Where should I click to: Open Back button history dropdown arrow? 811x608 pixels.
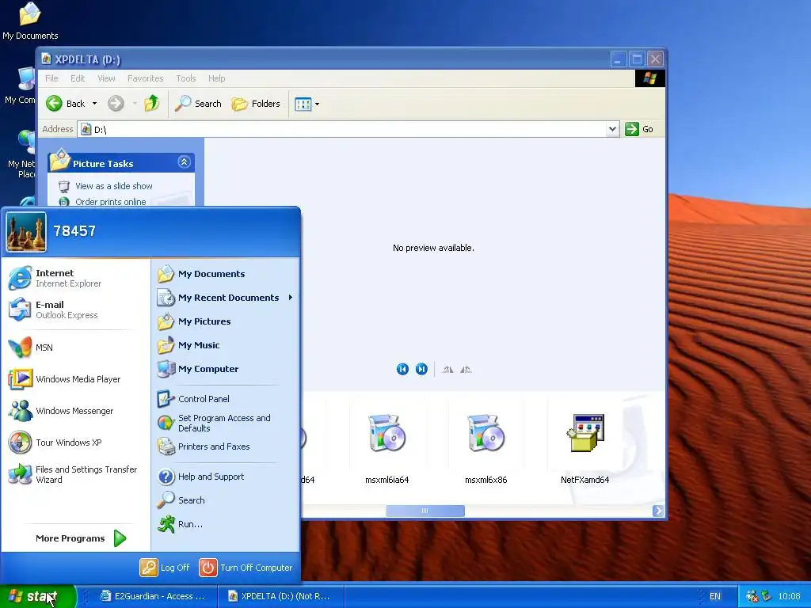(95, 104)
